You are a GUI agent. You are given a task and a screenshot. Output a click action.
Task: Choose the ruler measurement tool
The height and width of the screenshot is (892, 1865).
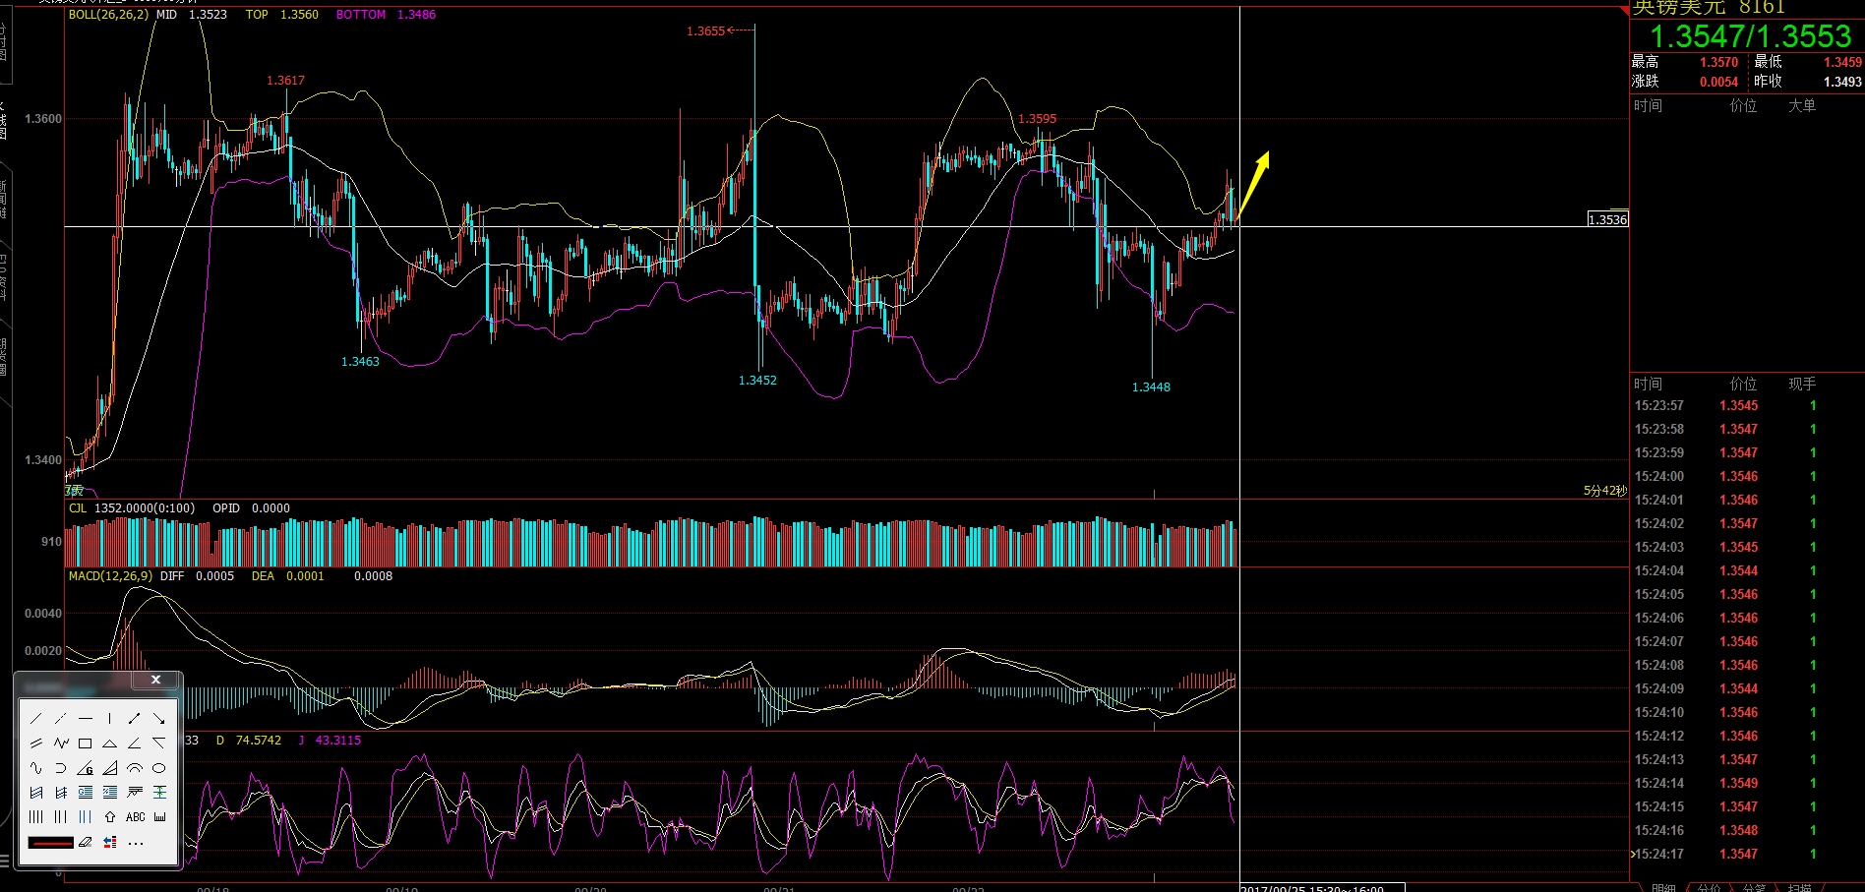(x=159, y=817)
